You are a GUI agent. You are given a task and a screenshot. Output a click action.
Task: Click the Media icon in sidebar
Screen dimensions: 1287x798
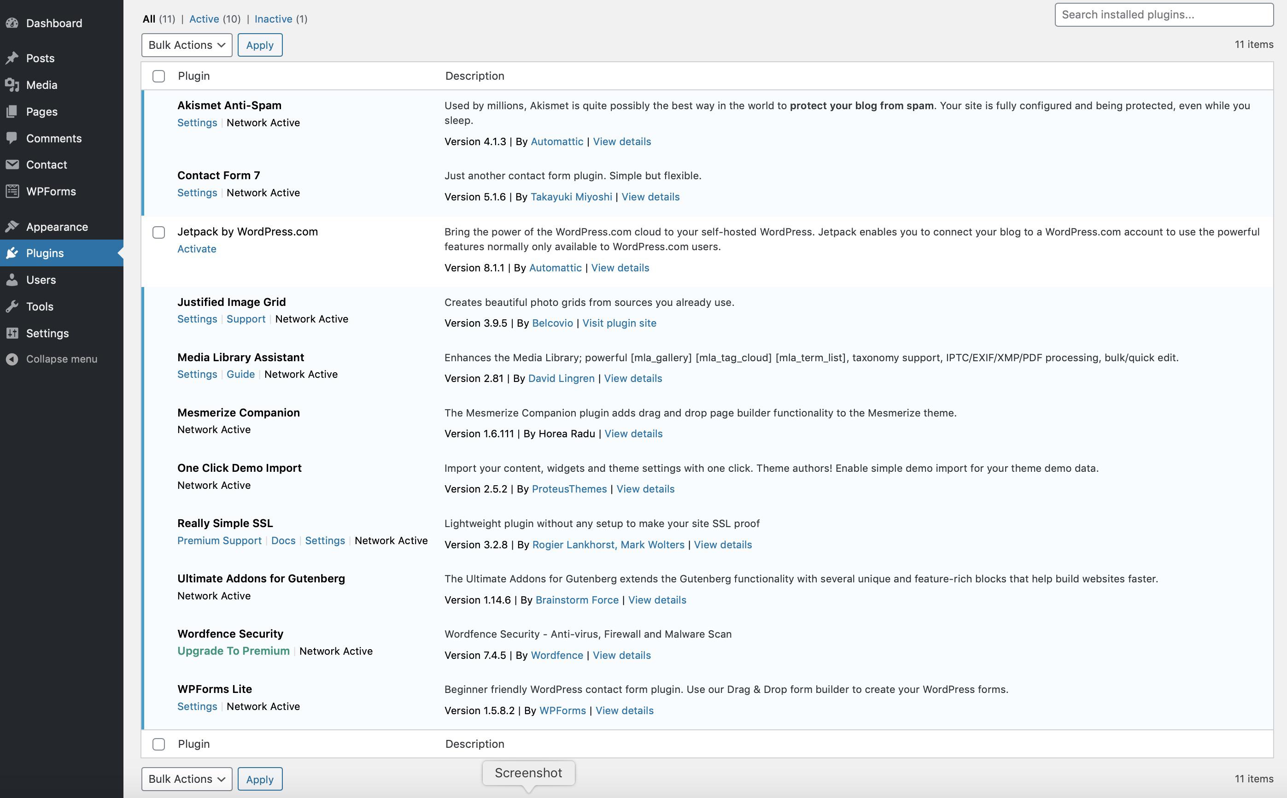coord(12,85)
